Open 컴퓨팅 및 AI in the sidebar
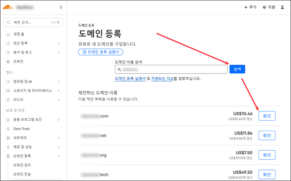Viewport: 291px width, 181px height. 22,82
